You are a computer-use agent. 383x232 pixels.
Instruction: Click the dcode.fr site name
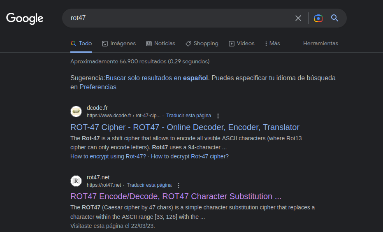point(97,108)
